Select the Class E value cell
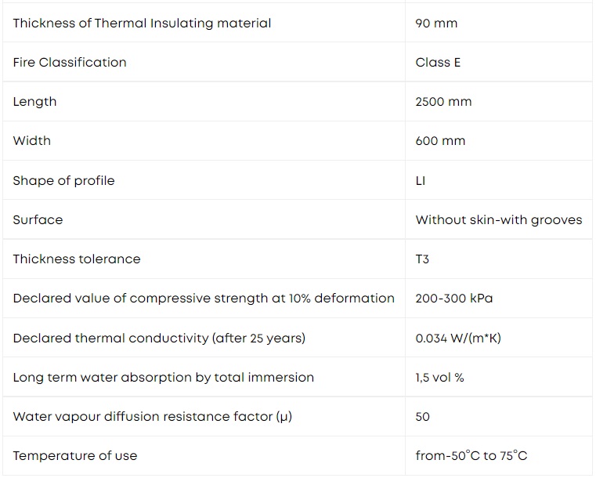 438,63
